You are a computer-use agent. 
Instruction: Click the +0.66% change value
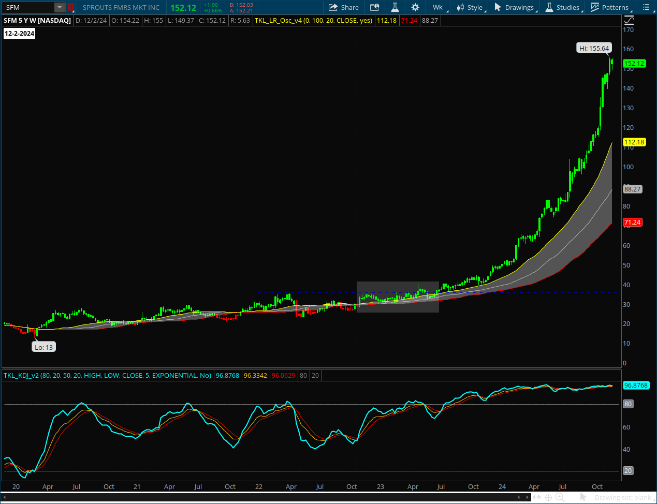[213, 10]
